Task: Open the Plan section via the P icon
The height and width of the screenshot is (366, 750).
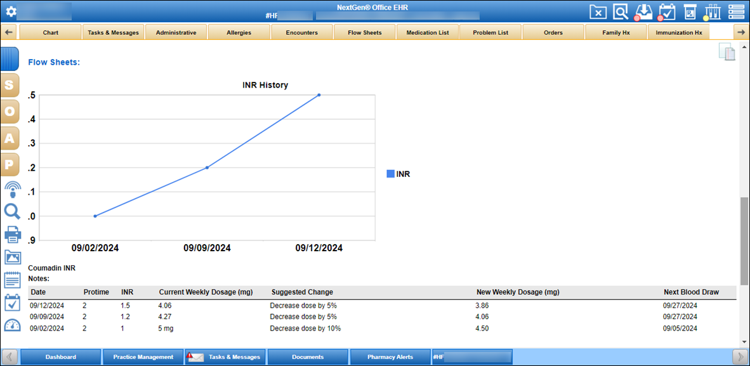Action: [10, 164]
